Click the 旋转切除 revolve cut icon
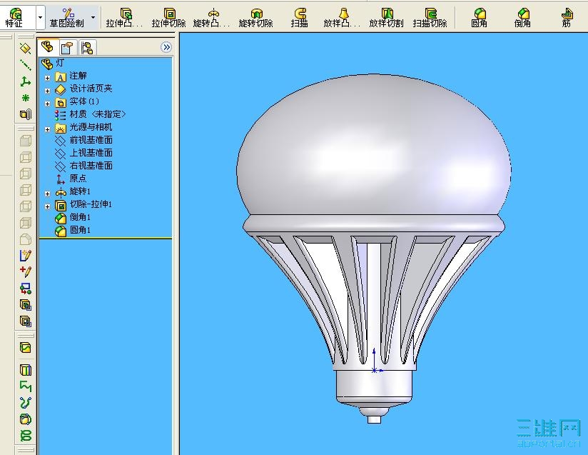Screen dimensions: 588x455 pyautogui.click(x=255, y=18)
